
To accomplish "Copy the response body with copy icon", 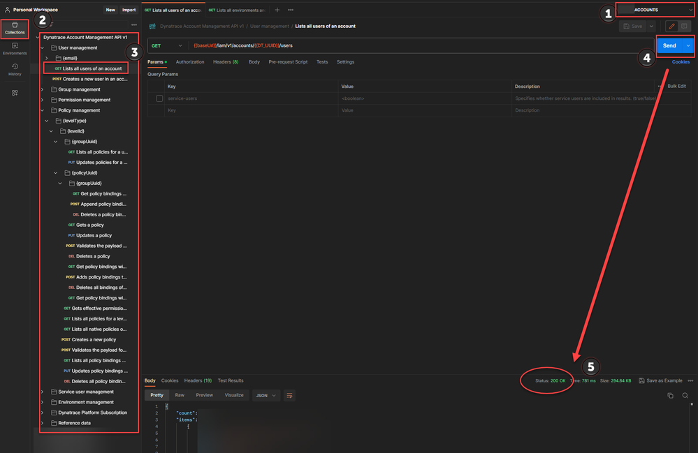I will point(670,395).
